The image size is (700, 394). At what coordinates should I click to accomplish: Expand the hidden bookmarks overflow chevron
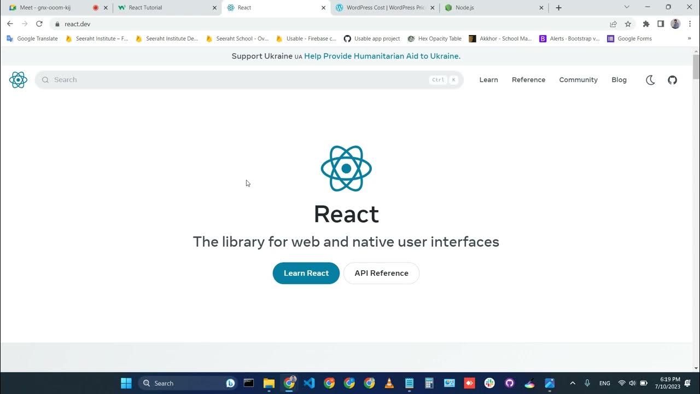coord(690,39)
